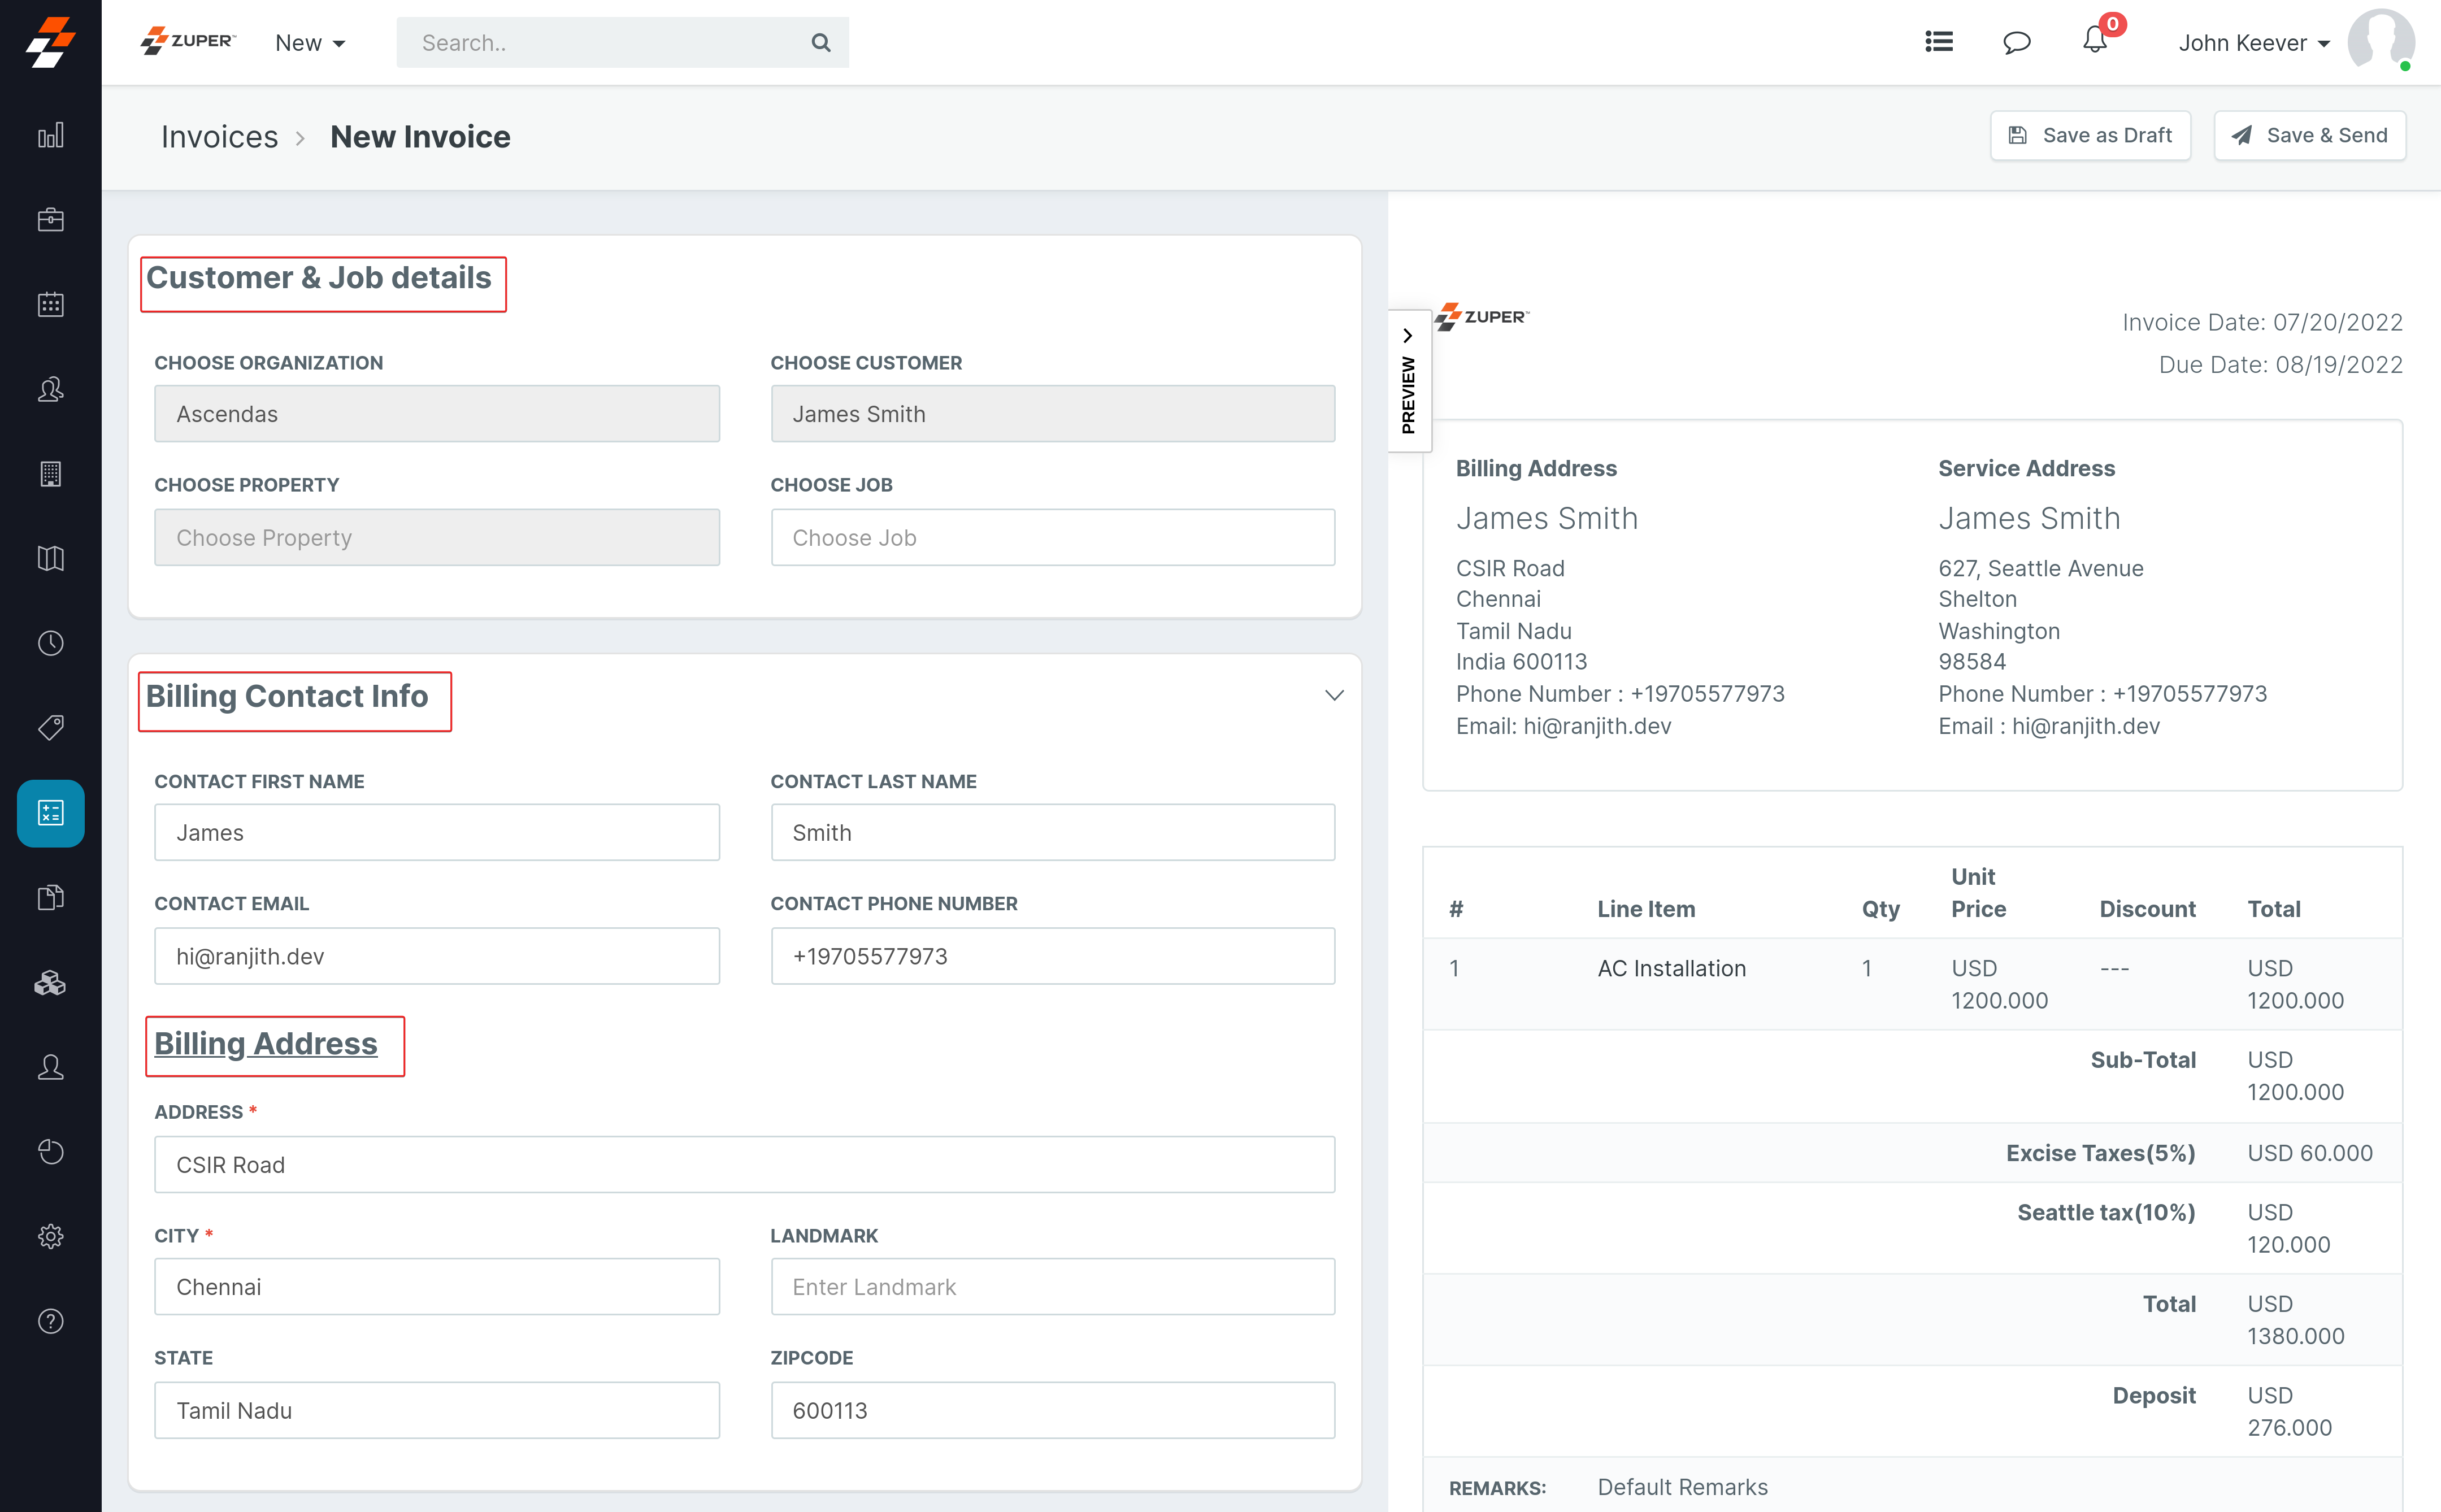This screenshot has height=1512, width=2441.
Task: Collapse the Billing Contact Info section
Action: coord(1333,695)
